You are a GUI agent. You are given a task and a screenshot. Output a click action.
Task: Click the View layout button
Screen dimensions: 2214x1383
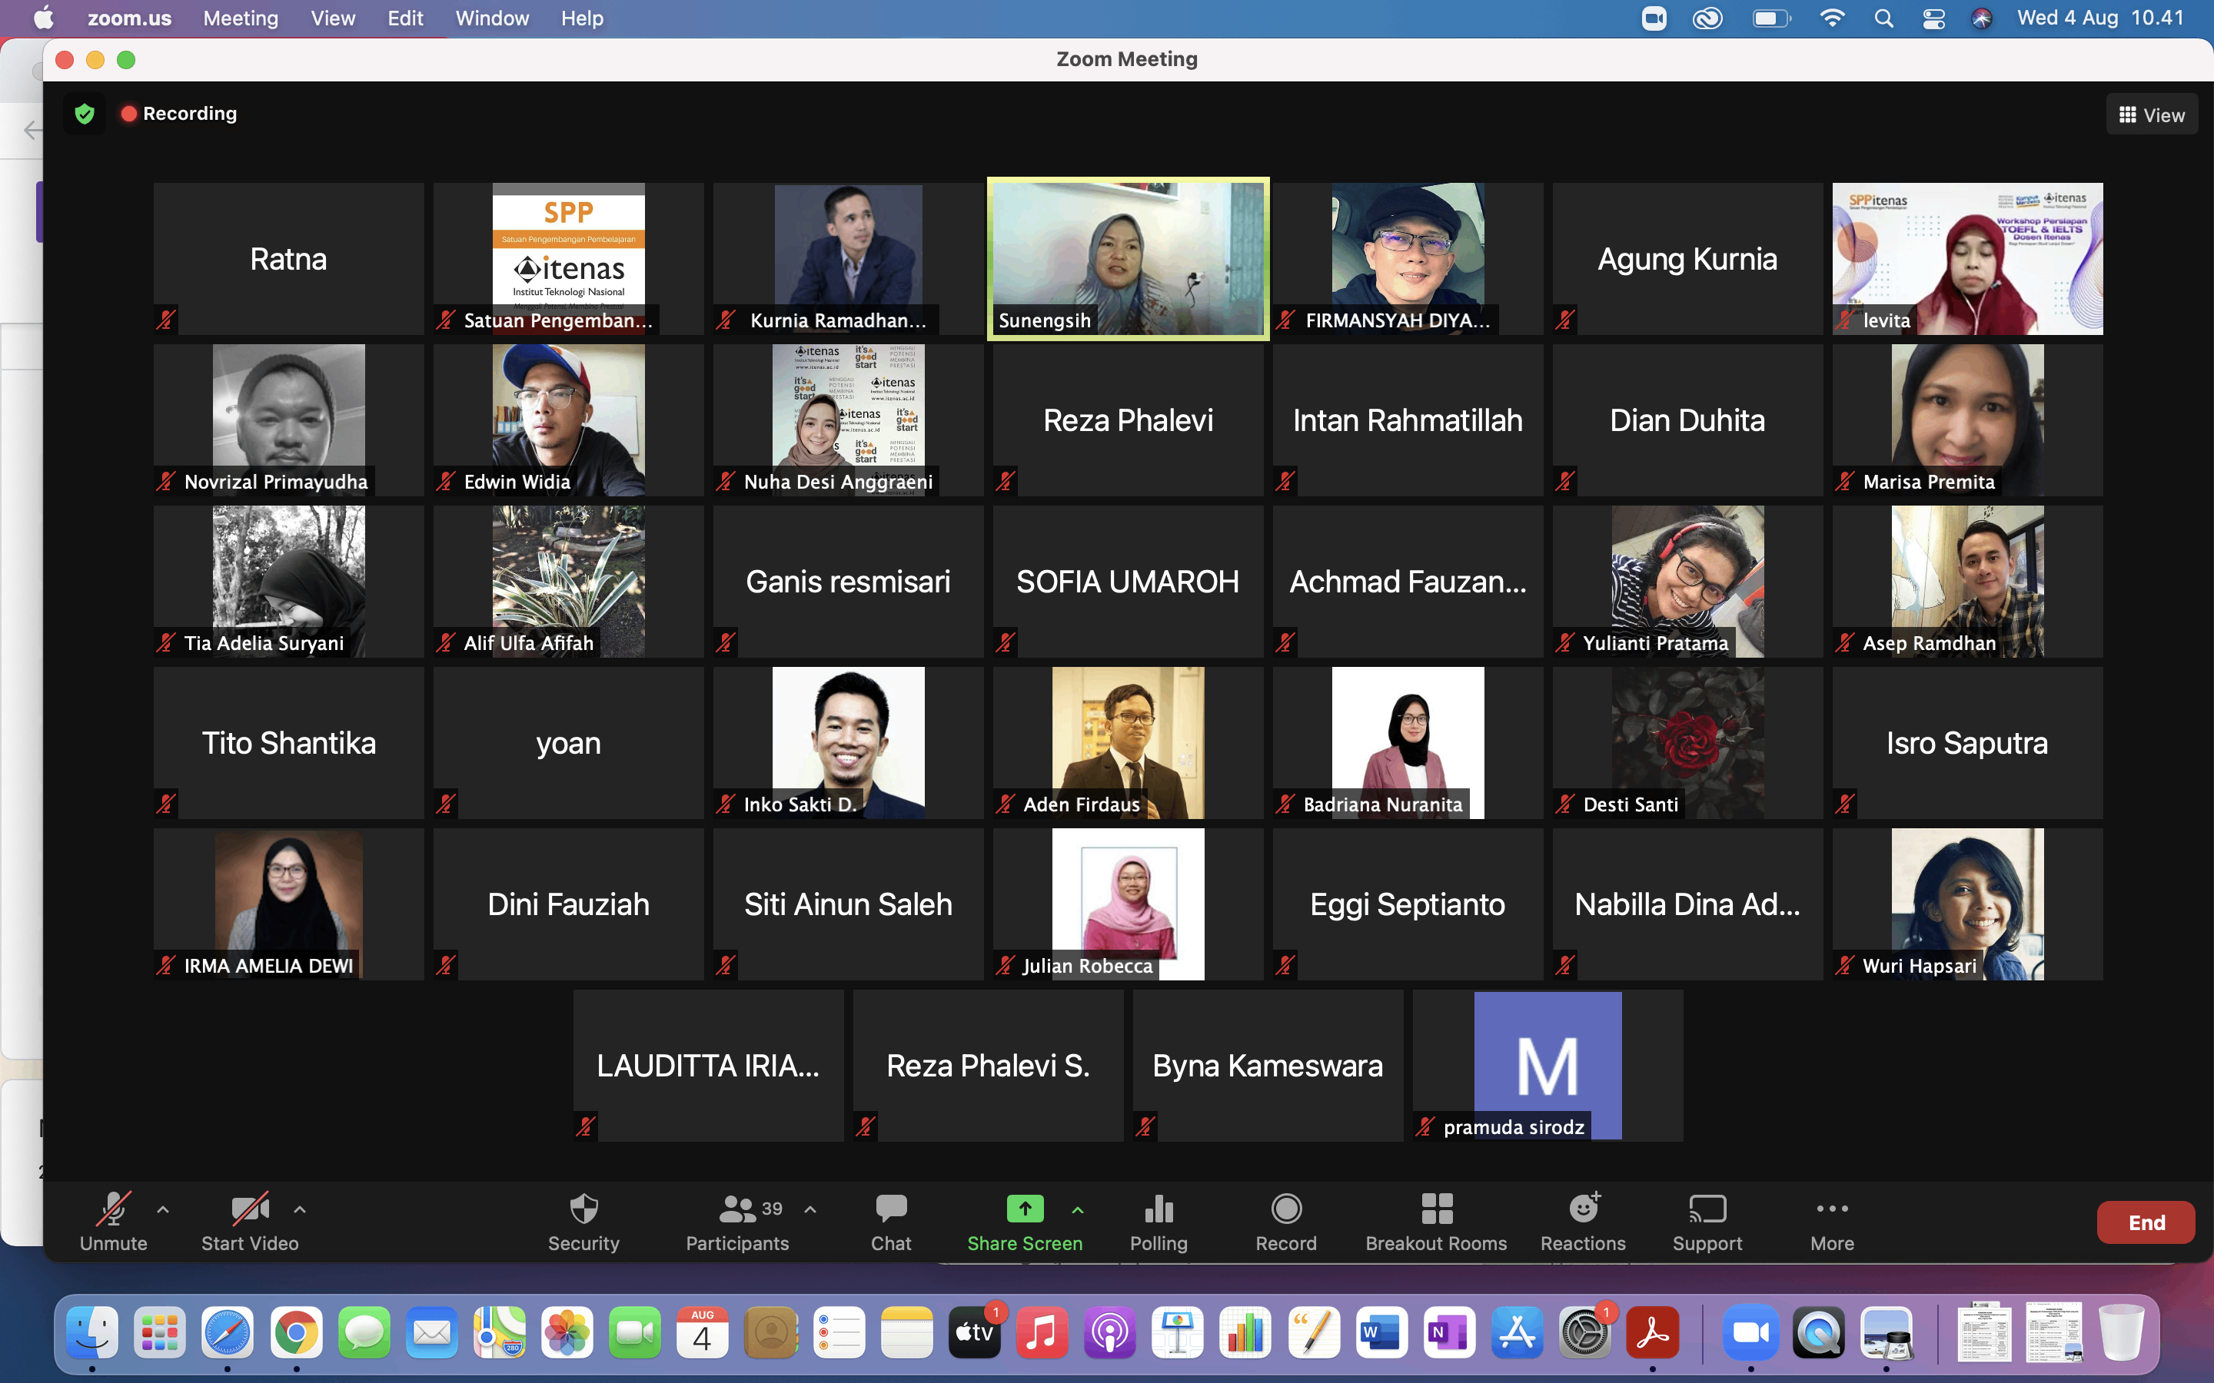click(2151, 115)
